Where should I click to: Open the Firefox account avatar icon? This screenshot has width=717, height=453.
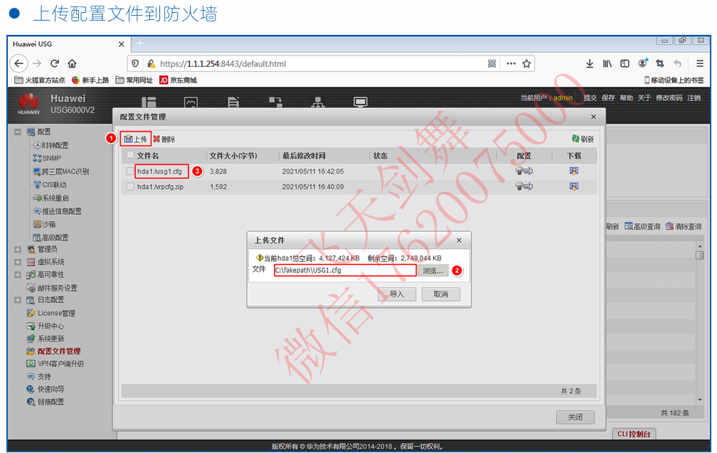coord(642,63)
